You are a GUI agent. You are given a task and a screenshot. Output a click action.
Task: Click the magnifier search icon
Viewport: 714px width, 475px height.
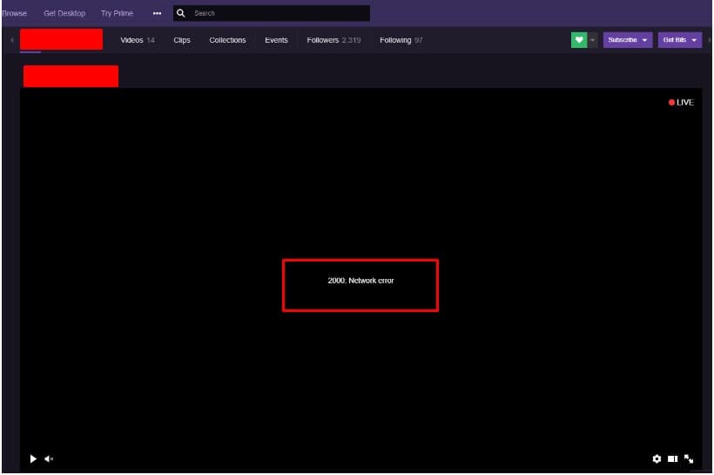pos(181,13)
